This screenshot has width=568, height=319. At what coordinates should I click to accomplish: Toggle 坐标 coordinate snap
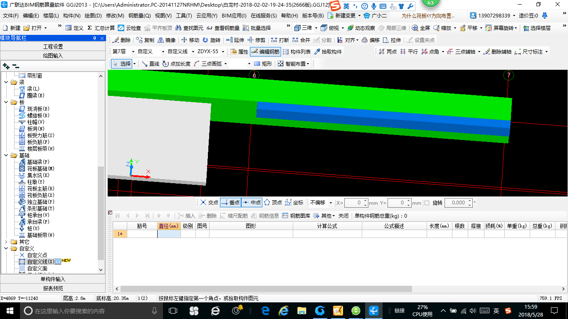[294, 203]
